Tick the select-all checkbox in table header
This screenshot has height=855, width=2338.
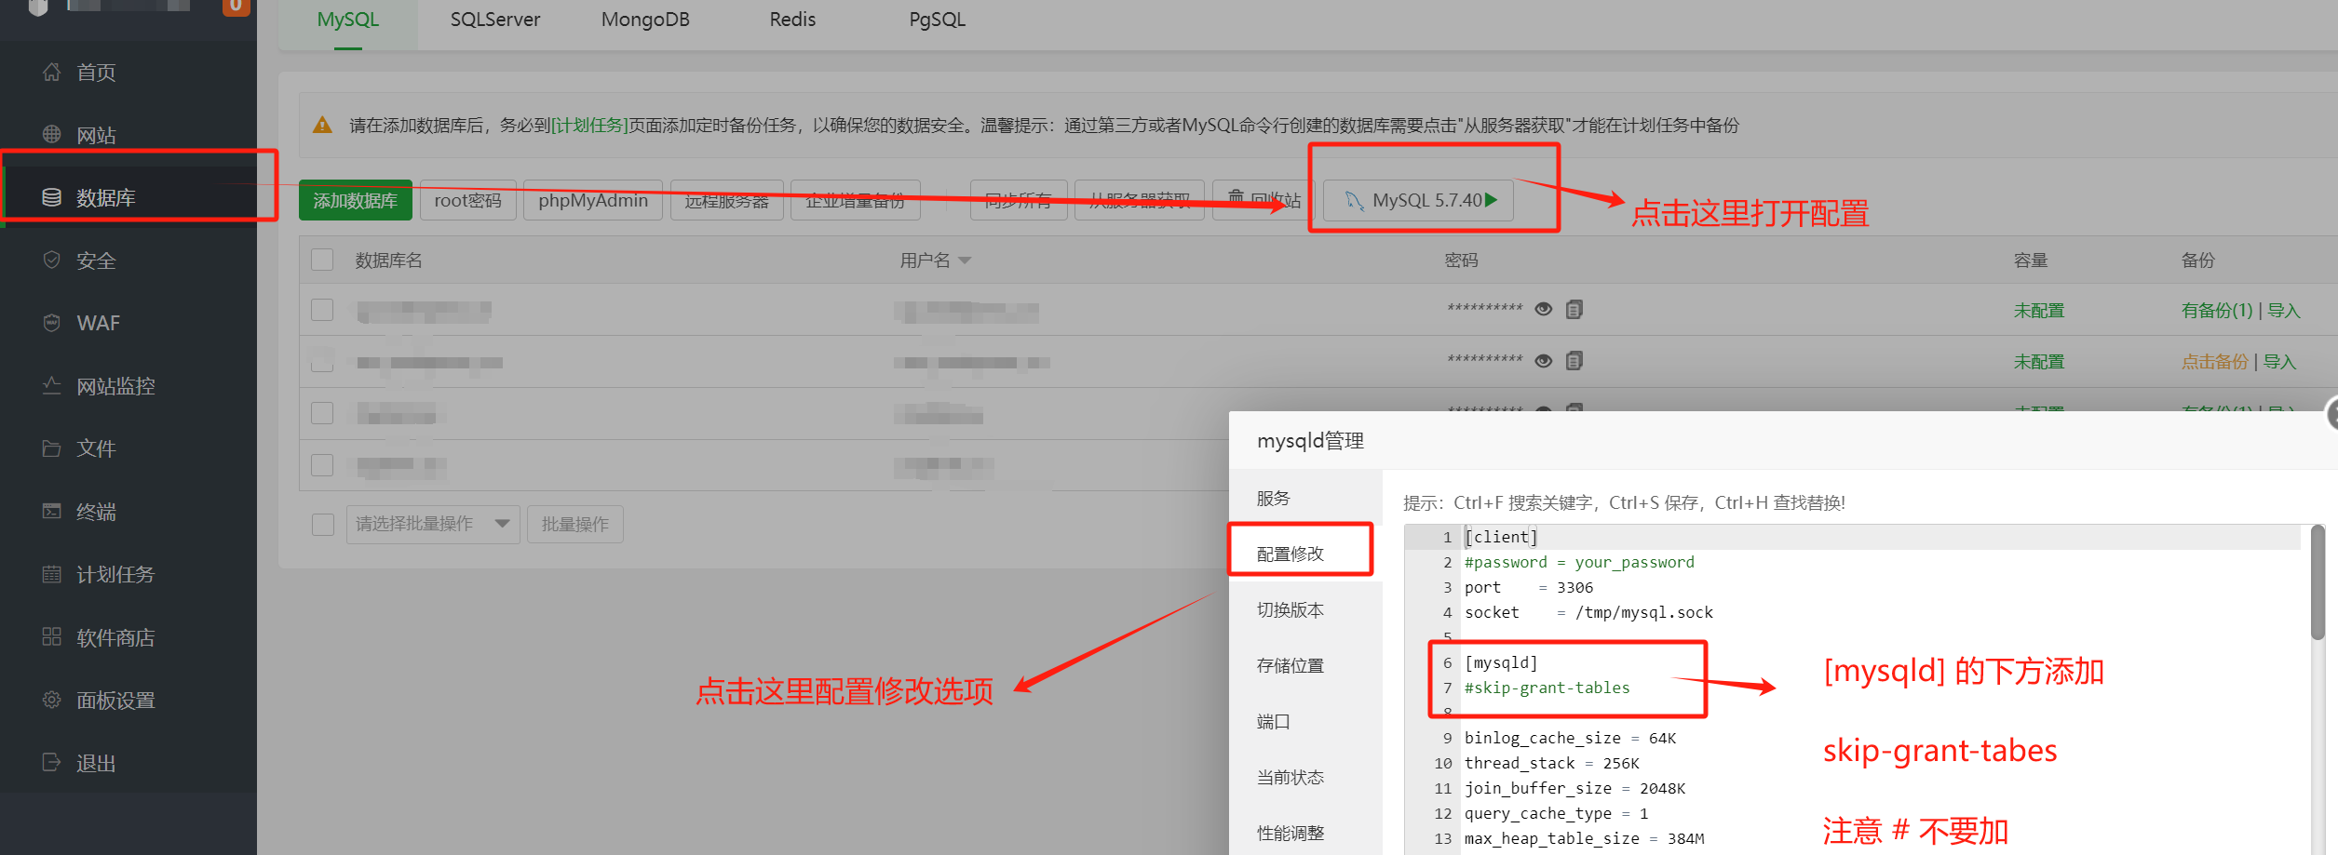[322, 260]
